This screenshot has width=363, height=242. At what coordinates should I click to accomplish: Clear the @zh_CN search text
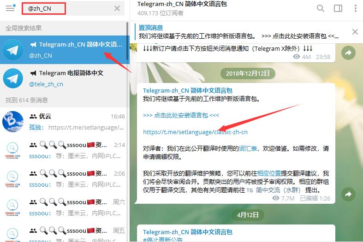click(117, 9)
